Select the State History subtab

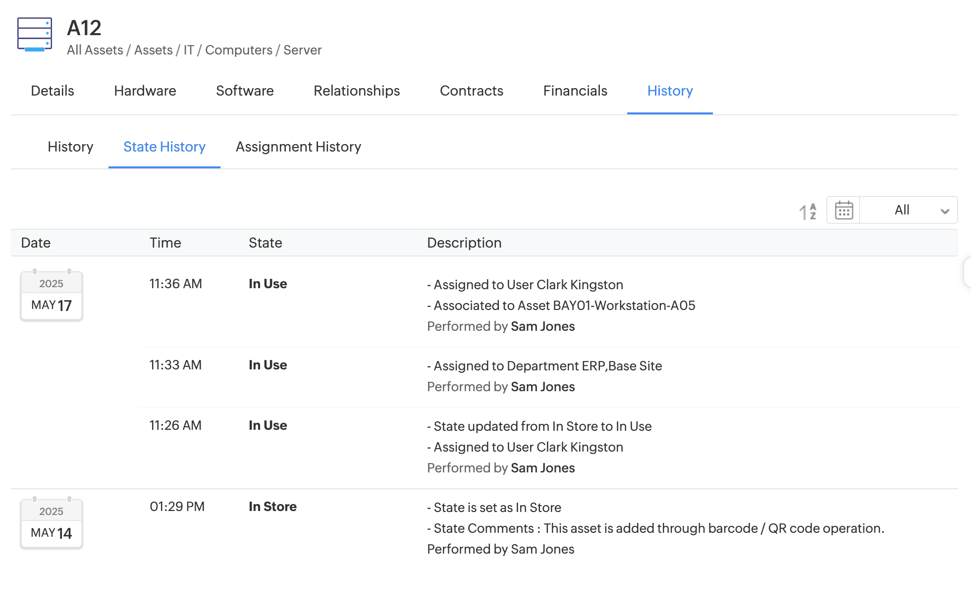[x=164, y=147]
